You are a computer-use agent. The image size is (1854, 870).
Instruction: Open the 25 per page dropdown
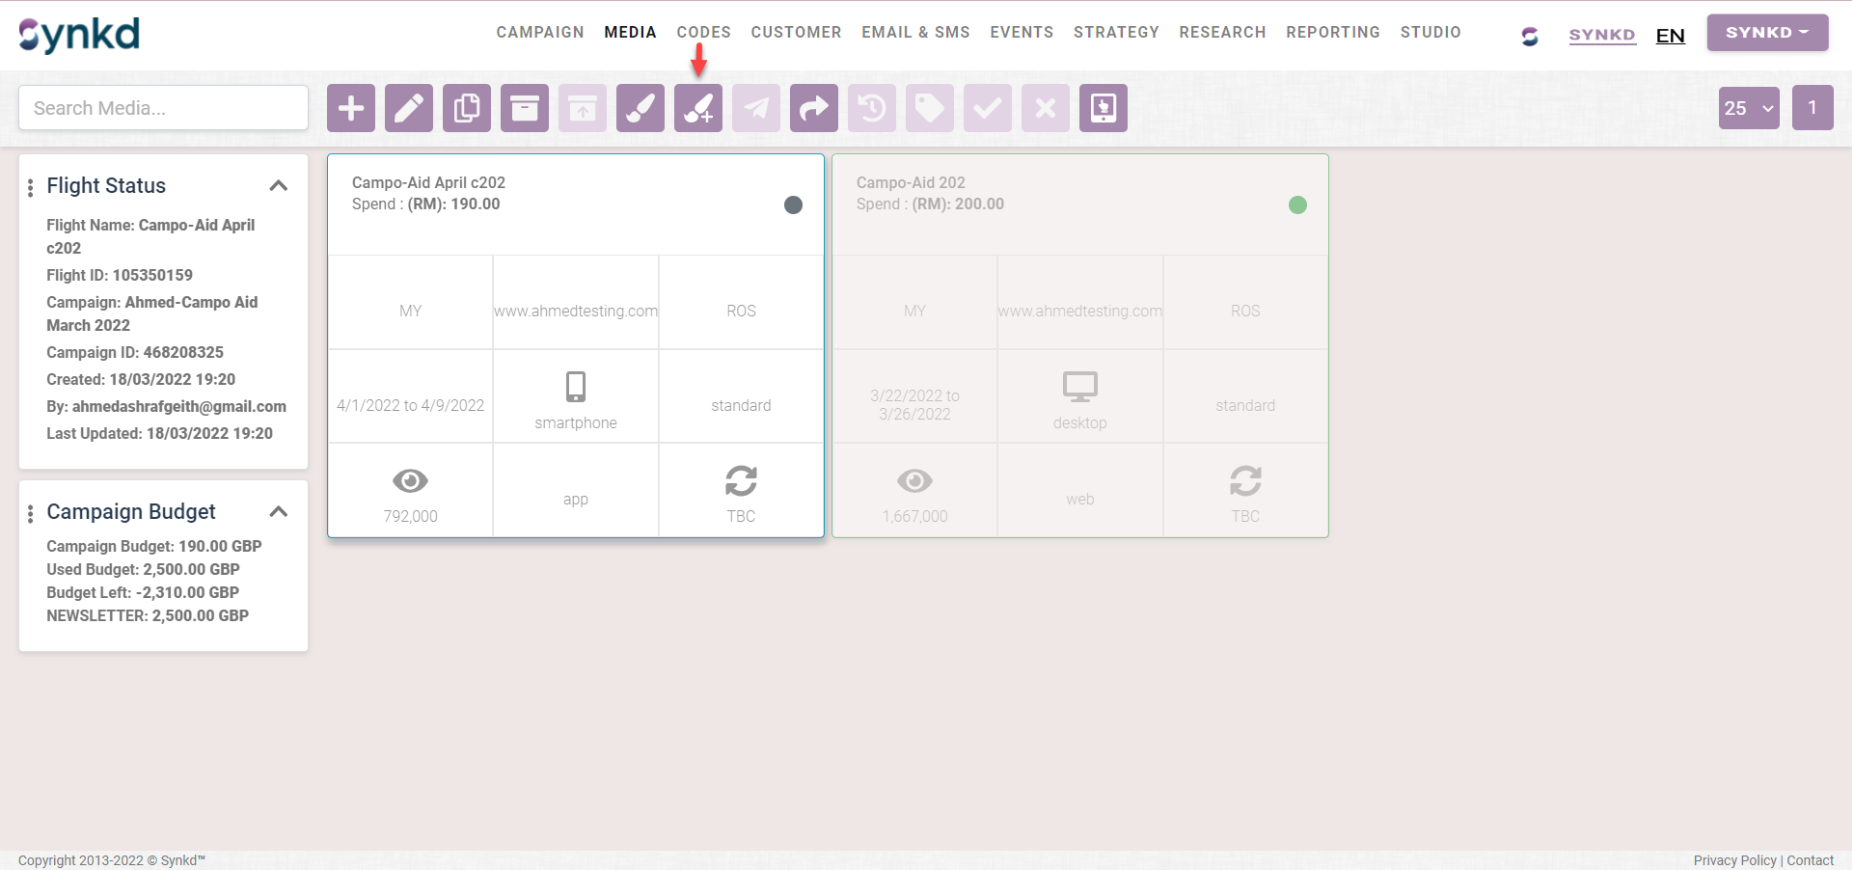coord(1749,108)
